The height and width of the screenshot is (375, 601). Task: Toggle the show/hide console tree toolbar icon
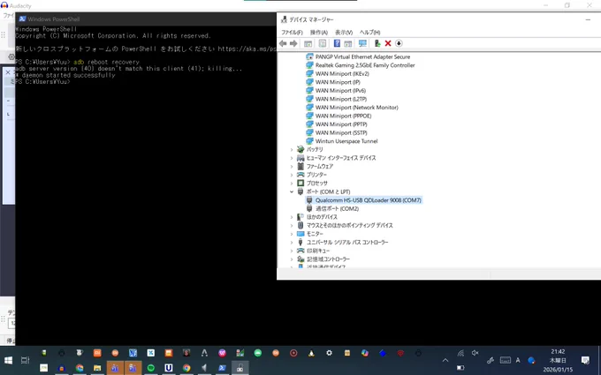[x=308, y=43]
